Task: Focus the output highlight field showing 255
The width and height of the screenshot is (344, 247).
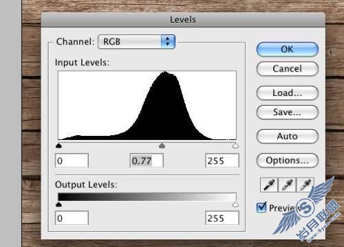Action: [x=222, y=218]
